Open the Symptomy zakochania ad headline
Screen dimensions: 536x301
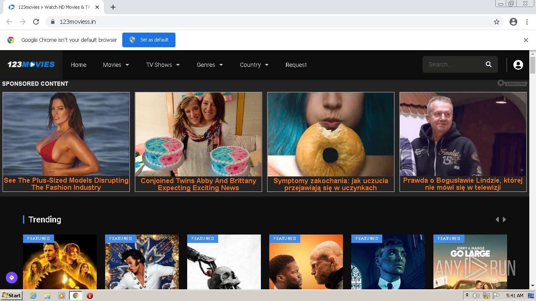tap(331, 184)
